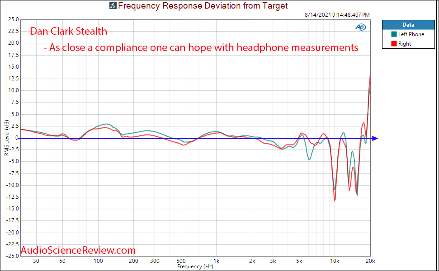Click the fx icon beside the chart title
439x271 pixels.
(113, 5)
